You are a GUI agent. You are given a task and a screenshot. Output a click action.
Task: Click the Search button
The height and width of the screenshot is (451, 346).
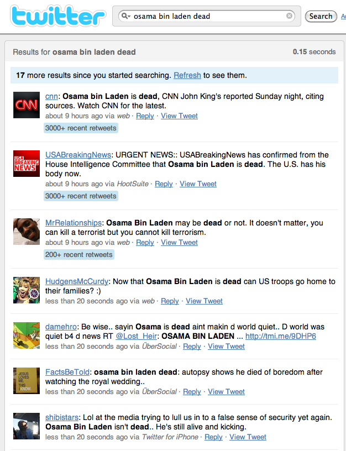click(321, 16)
